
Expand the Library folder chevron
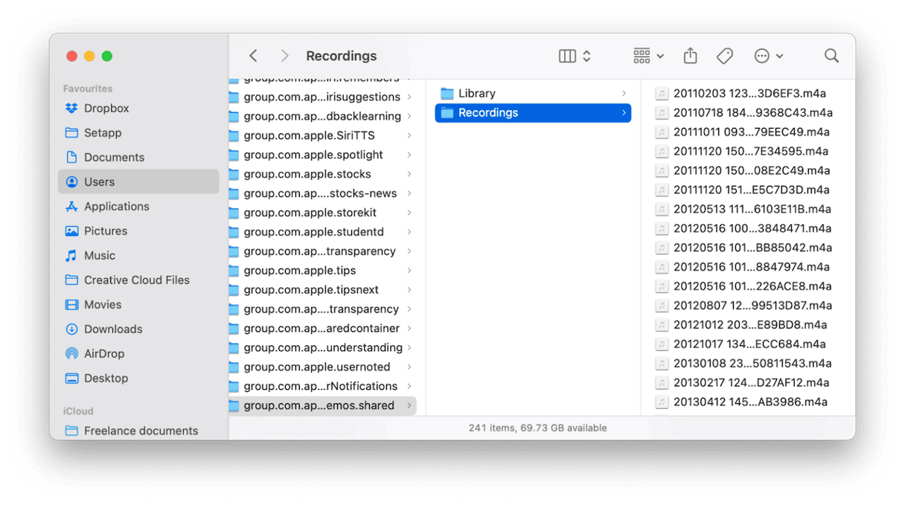pos(624,93)
